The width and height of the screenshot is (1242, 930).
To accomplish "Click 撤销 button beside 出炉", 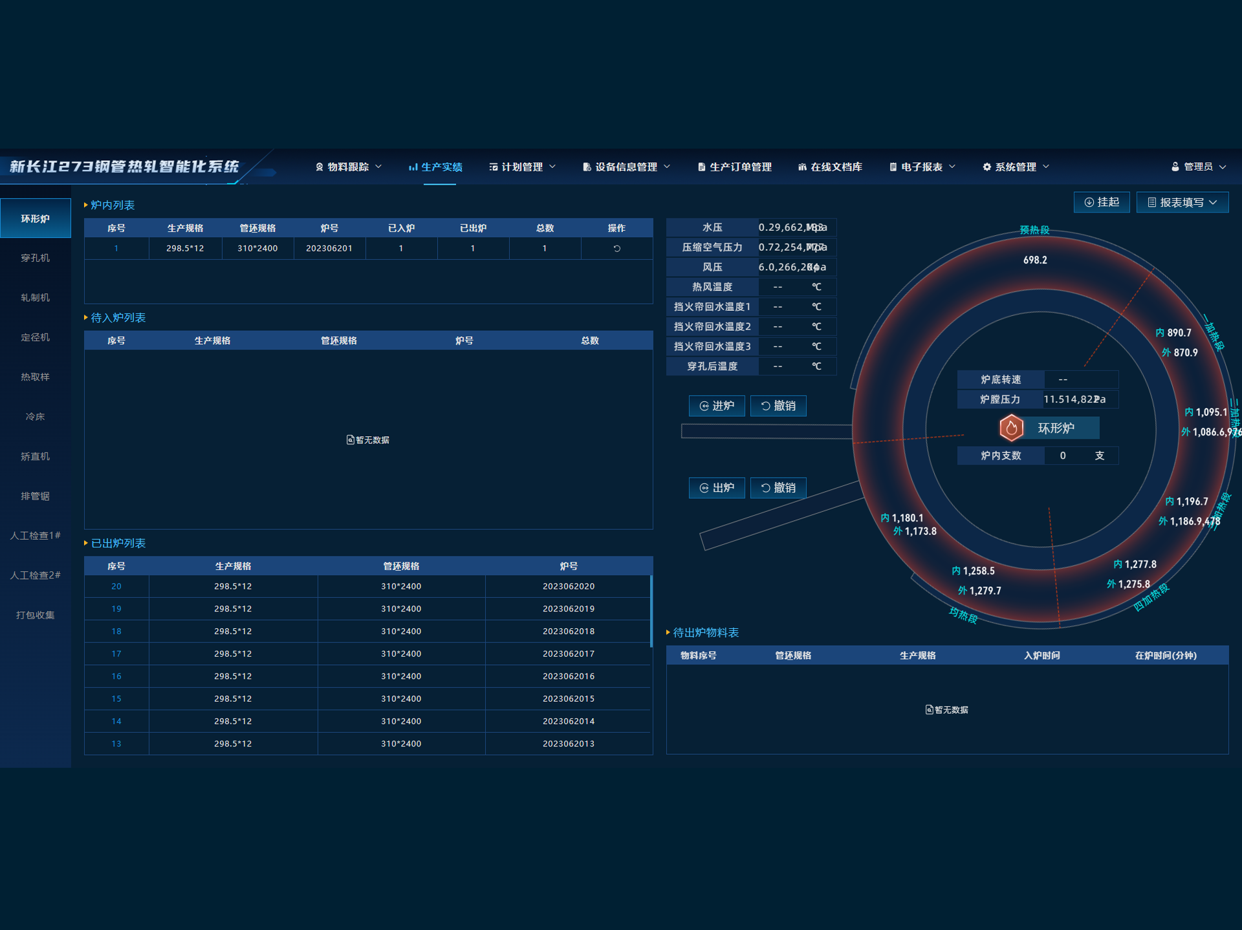I will (778, 487).
